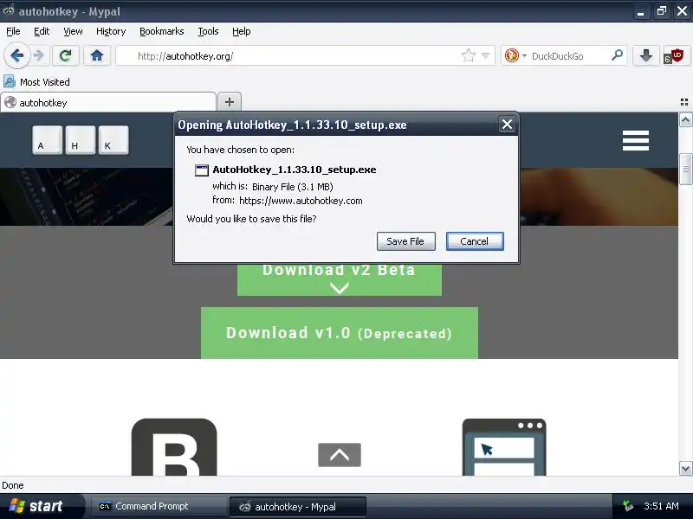Restore down the Mypal window
Image resolution: width=693 pixels, height=519 pixels.
pyautogui.click(x=662, y=11)
